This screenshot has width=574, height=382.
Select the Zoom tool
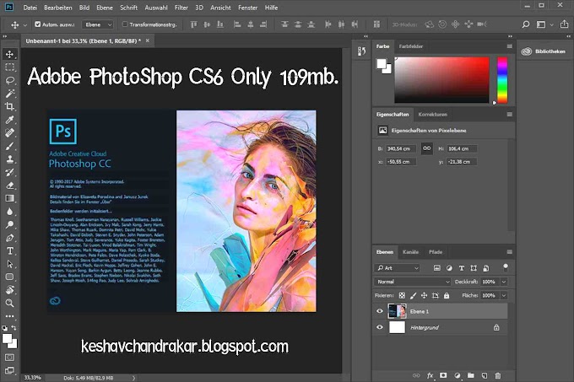pyautogui.click(x=10, y=303)
